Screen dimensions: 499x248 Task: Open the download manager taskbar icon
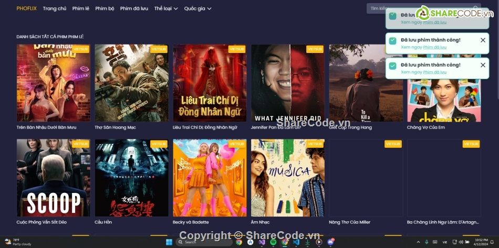307,242
